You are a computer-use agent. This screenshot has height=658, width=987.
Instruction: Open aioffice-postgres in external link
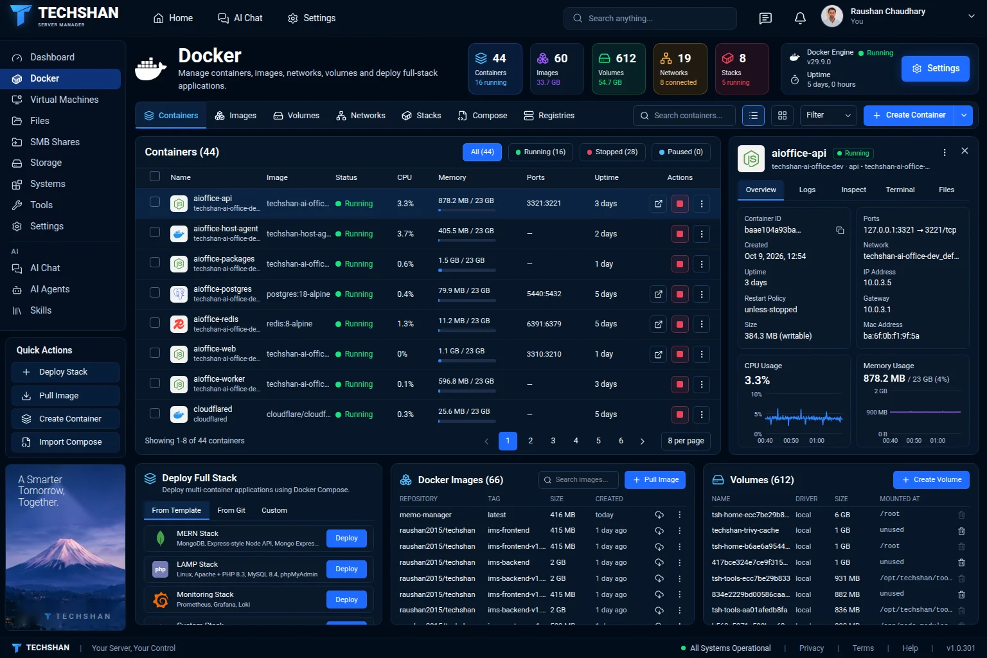click(659, 294)
